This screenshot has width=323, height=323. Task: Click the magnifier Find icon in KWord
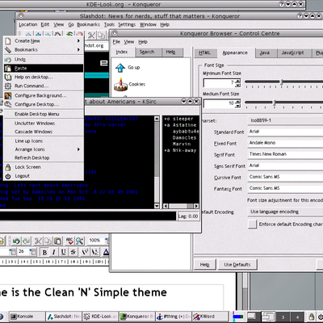[79, 241]
